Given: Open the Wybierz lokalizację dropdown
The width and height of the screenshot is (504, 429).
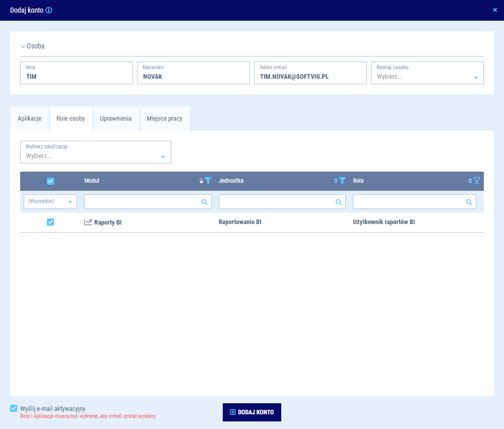Looking at the screenshot, I should click(x=163, y=156).
